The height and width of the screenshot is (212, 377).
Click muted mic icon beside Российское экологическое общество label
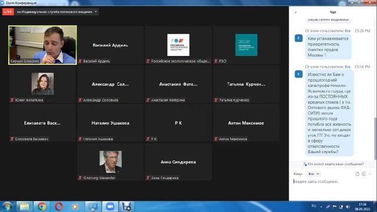148,61
